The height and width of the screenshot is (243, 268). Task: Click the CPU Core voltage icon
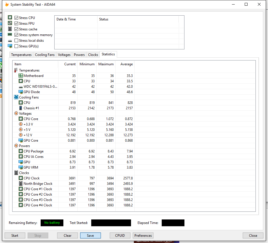(x=21, y=119)
